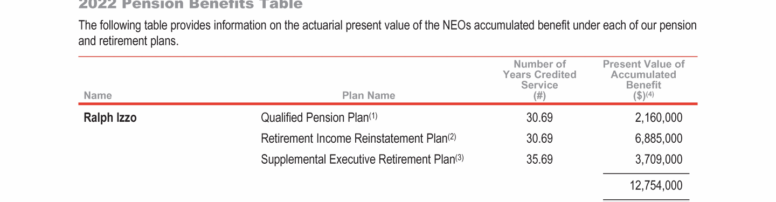The image size is (776, 202).
Task: Click the 2,160,000 benefit value
Action: (659, 117)
